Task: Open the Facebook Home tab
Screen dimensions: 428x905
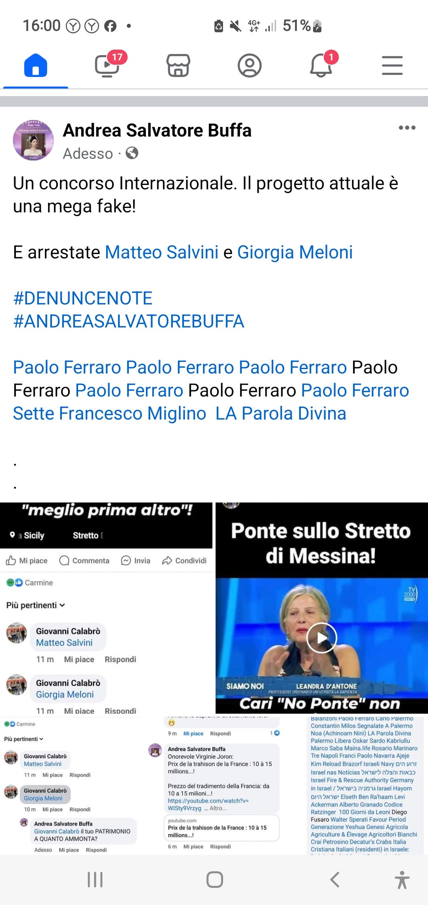Action: [x=36, y=65]
